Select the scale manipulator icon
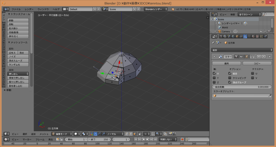Image resolution: width=276 pixels, height=147 pixels. pyautogui.click(x=103, y=134)
